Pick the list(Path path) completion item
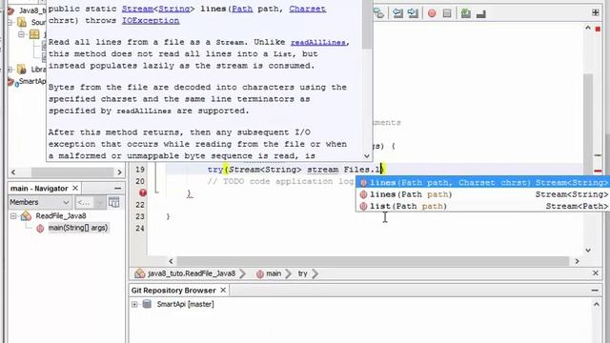 pyautogui.click(x=483, y=206)
